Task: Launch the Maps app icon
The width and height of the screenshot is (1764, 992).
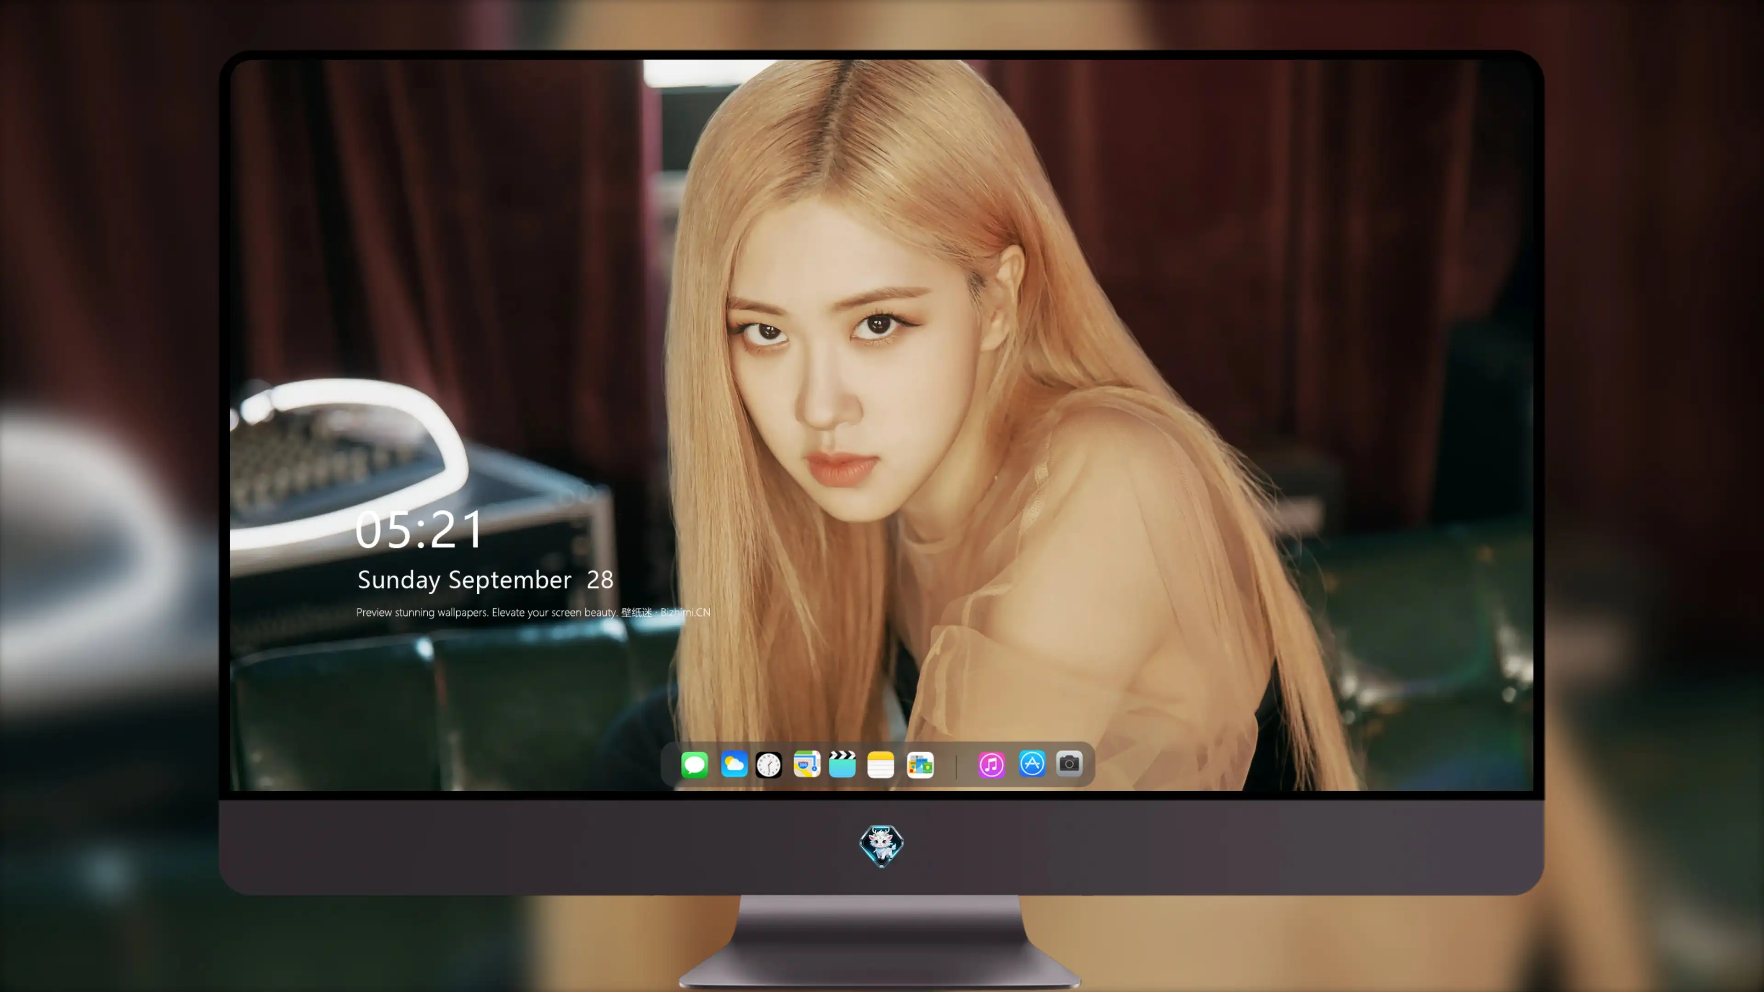Action: [x=807, y=764]
